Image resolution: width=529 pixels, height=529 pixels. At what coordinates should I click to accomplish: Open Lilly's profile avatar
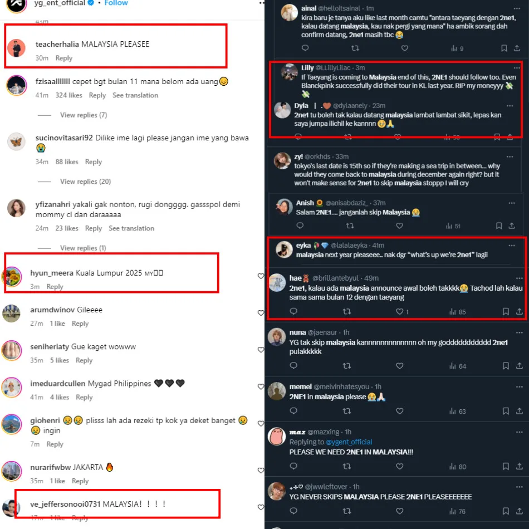pyautogui.click(x=289, y=72)
